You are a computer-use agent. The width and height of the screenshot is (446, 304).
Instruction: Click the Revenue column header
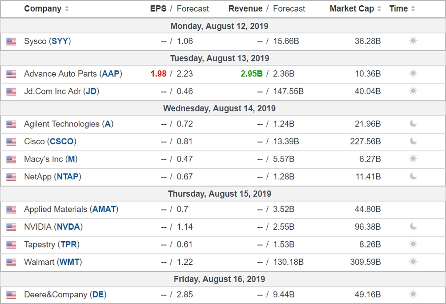(245, 9)
